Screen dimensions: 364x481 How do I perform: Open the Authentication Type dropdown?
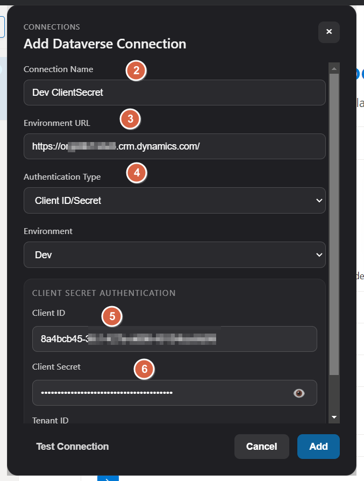click(x=175, y=200)
